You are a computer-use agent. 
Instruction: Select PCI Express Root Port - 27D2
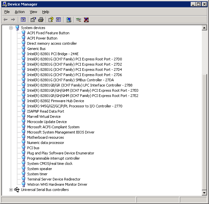74,64
